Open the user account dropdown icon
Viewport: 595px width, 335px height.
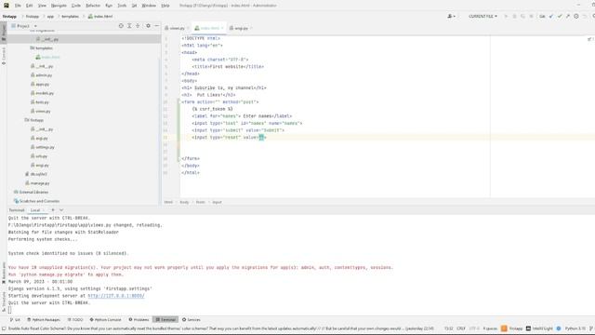(x=451, y=17)
